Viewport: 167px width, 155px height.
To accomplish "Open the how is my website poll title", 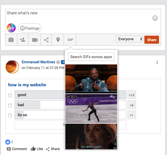I will pos(27,85).
